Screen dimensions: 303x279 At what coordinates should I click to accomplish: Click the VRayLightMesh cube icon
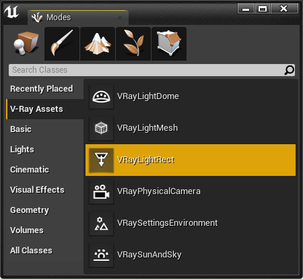(101, 128)
